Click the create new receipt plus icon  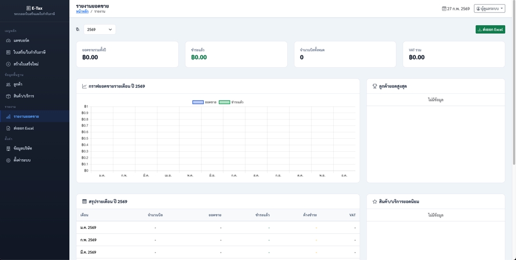pos(8,64)
